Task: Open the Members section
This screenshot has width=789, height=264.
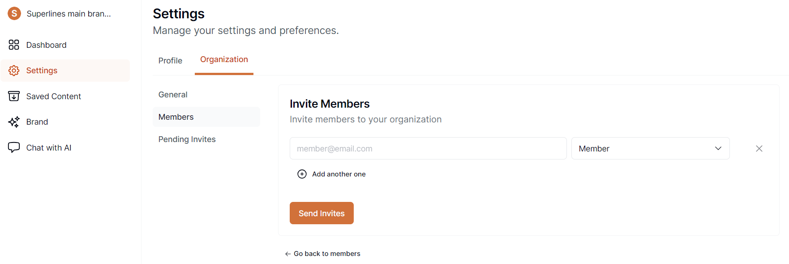Action: [176, 117]
